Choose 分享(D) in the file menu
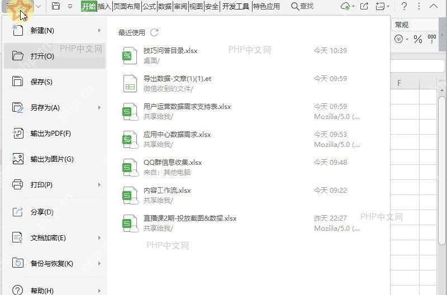 tap(54, 212)
